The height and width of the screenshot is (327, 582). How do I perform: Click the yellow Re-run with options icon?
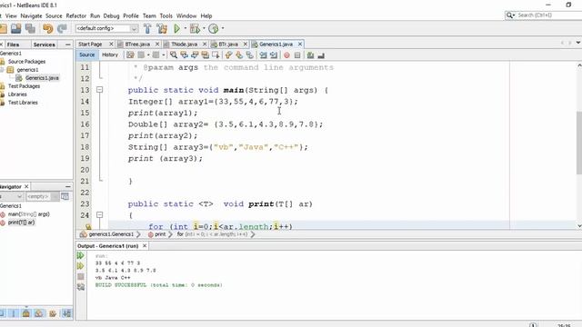(x=81, y=266)
